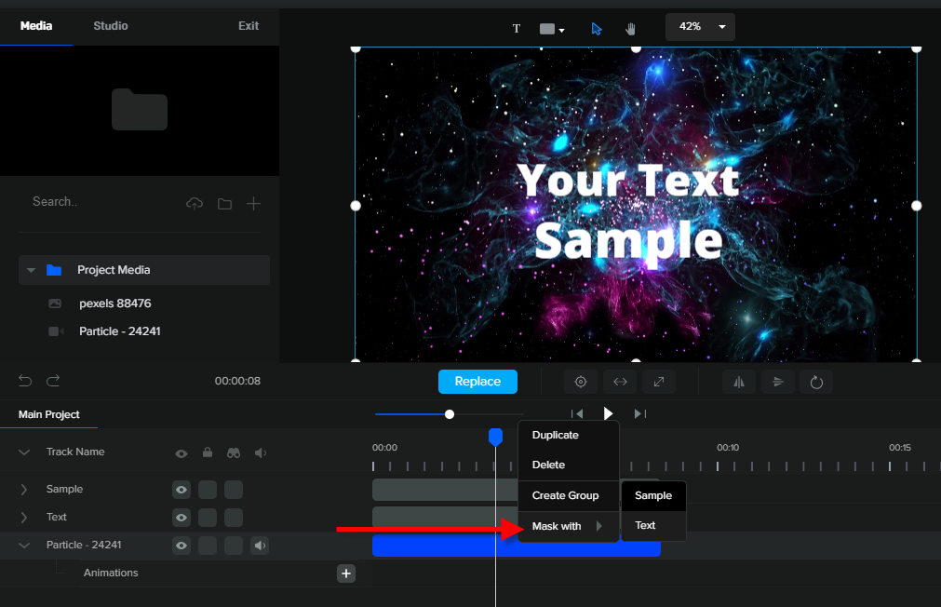Click the header eye visibility icon

[181, 453]
